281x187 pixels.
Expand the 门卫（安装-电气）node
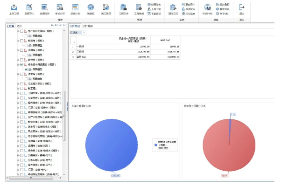click(18, 170)
